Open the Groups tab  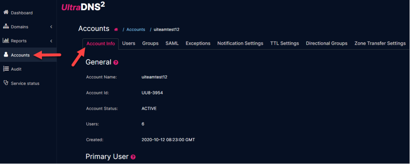pyautogui.click(x=150, y=43)
